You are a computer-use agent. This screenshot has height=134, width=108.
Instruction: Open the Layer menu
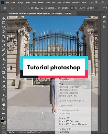27,3
